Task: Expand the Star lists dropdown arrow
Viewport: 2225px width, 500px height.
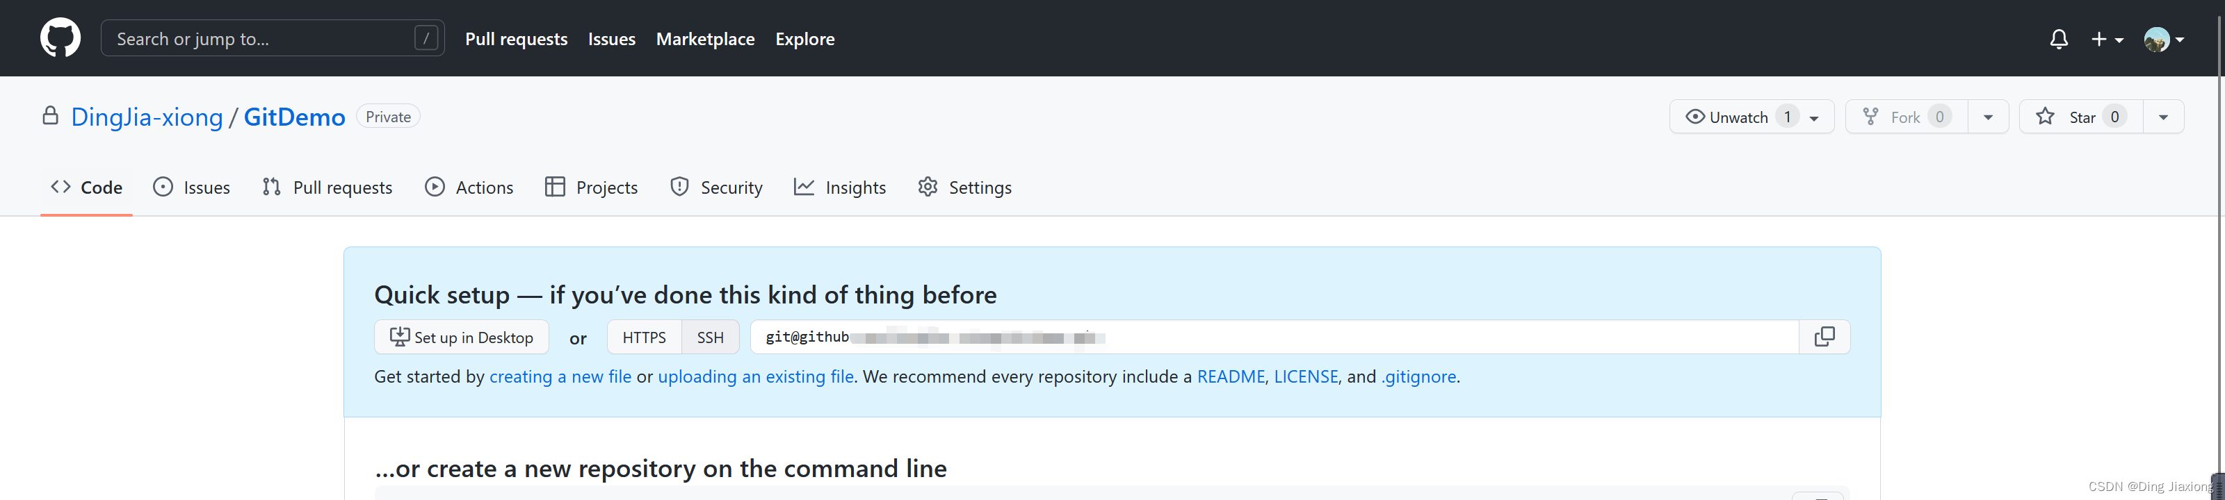Action: coord(2164,117)
